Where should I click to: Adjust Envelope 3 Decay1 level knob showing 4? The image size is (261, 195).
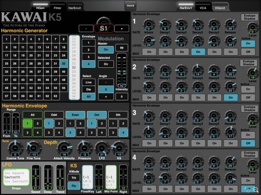(x=165, y=132)
